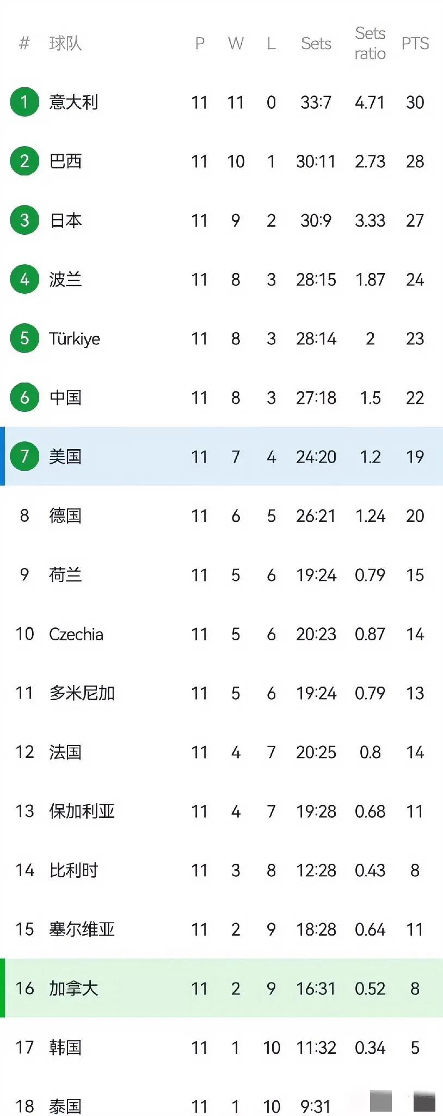Tap the green rank 6 badge for 中国
Image resolution: width=443 pixels, height=1116 pixels.
[x=24, y=397]
